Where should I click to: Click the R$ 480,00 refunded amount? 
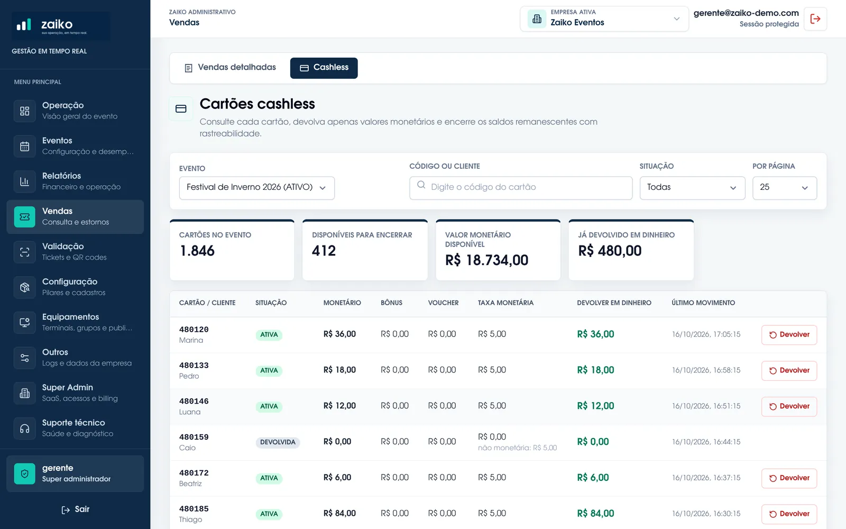coord(610,251)
